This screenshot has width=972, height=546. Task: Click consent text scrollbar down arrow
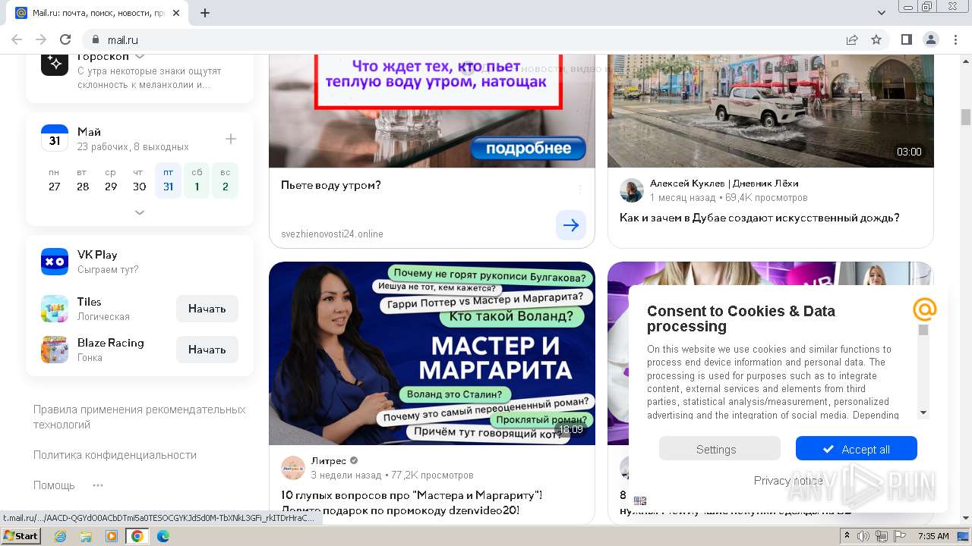[x=923, y=413]
